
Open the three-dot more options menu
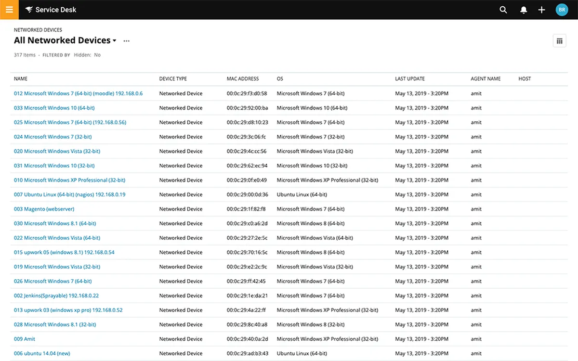(126, 41)
